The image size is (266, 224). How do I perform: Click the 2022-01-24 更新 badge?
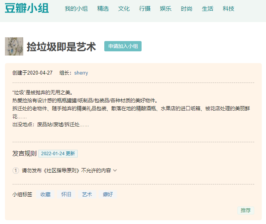pyautogui.click(x=58, y=154)
